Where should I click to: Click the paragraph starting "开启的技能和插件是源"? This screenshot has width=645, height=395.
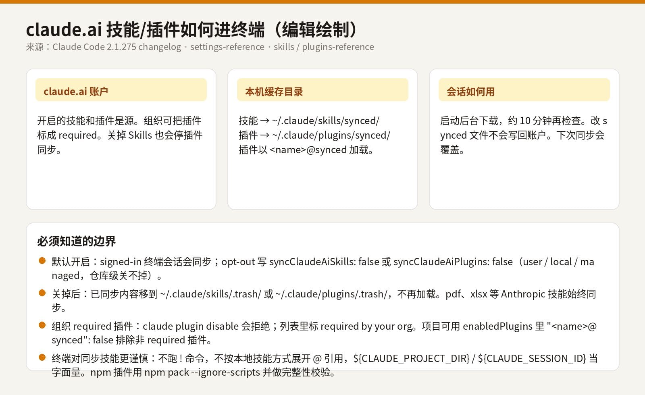[120, 135]
